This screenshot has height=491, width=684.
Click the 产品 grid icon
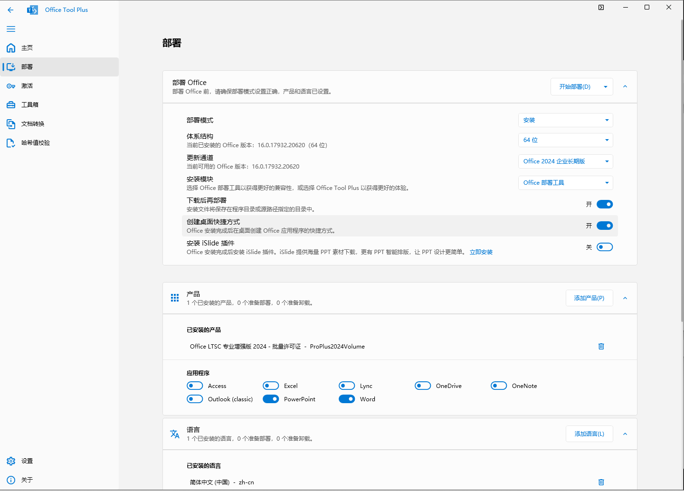(x=175, y=298)
